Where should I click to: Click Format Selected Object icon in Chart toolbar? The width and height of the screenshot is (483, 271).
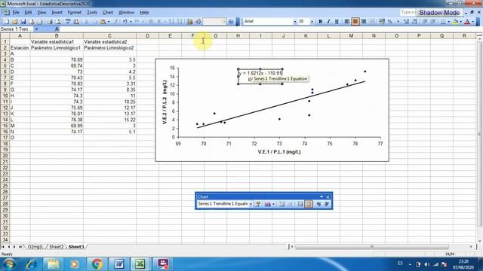tap(258, 204)
